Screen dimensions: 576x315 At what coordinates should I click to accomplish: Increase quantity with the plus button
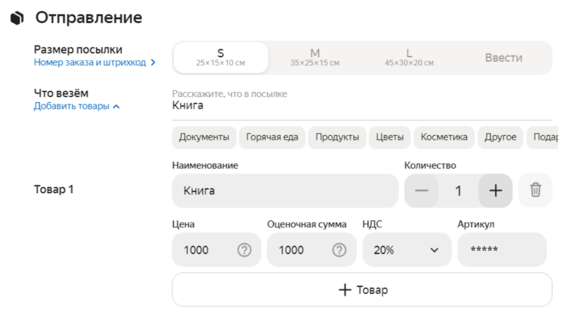(x=495, y=191)
